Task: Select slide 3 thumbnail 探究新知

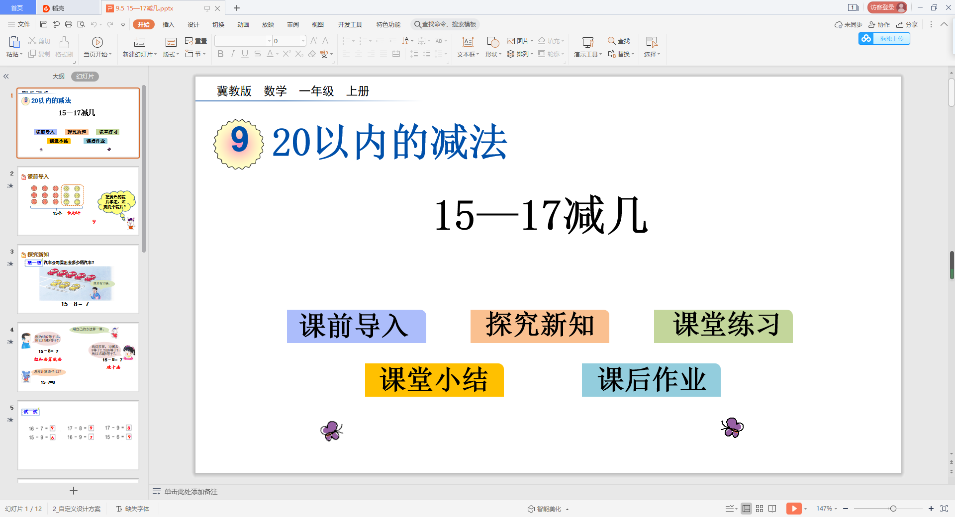Action: coord(78,279)
